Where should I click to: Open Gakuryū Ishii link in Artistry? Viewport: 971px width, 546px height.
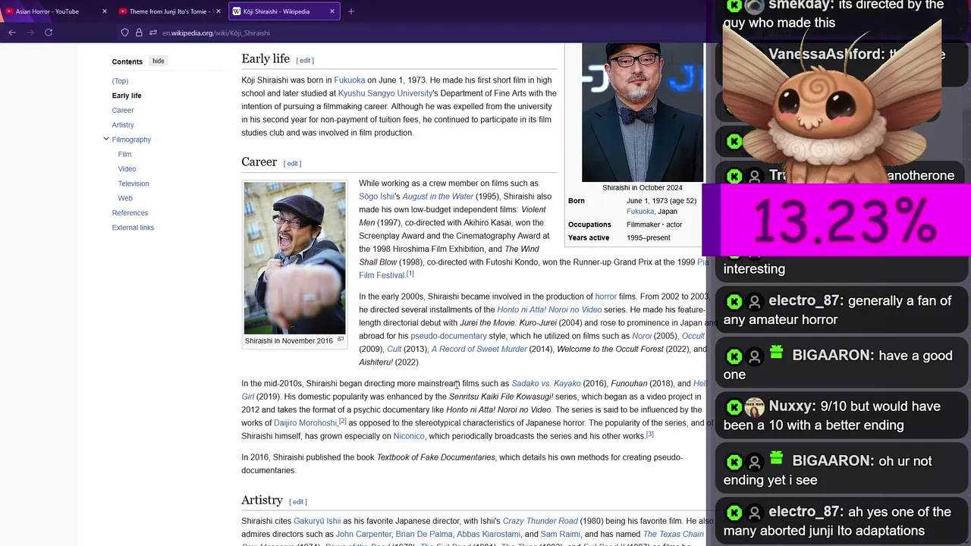click(317, 522)
